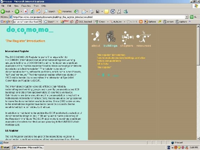Open how to evaluate modern buildings and sites link
This screenshot has height=150, width=200.
click(x=121, y=58)
